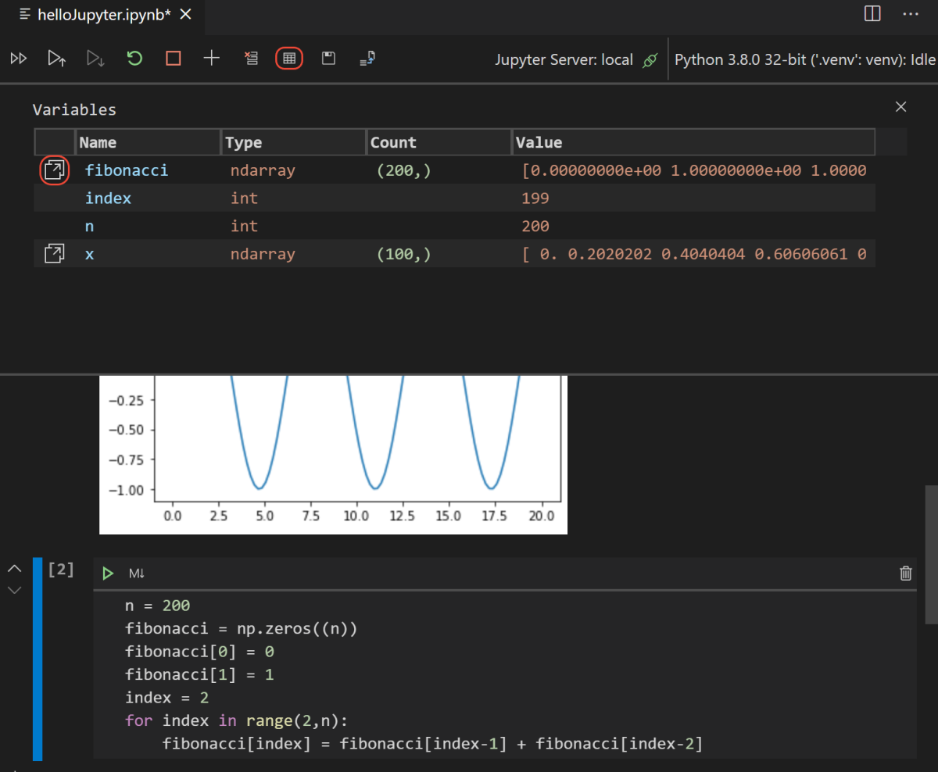Save the notebook with save icon
The height and width of the screenshot is (772, 938).
click(328, 58)
